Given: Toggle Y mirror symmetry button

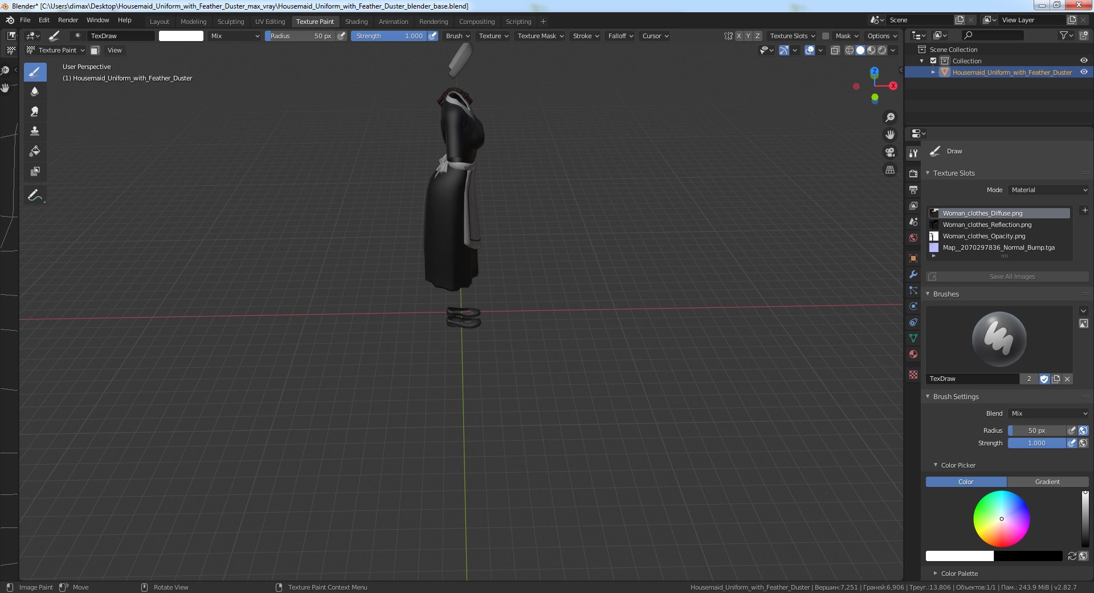Looking at the screenshot, I should tap(748, 36).
